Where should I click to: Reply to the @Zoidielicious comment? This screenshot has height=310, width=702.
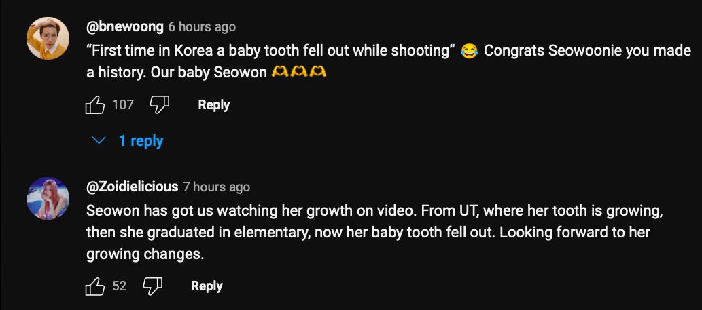tap(207, 286)
